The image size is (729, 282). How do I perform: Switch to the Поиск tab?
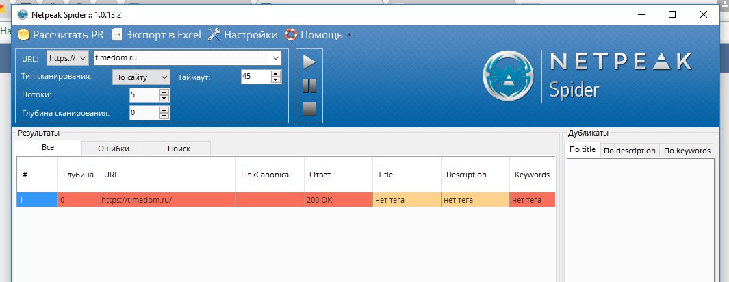coord(179,149)
